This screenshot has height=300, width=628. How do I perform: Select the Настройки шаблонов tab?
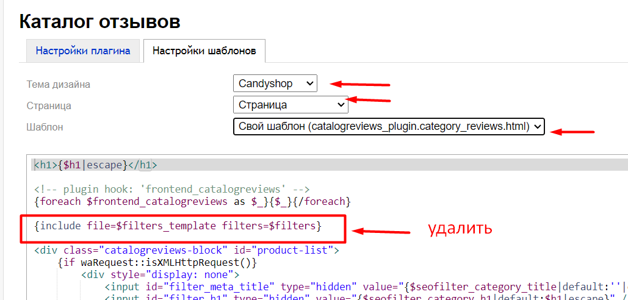click(204, 51)
